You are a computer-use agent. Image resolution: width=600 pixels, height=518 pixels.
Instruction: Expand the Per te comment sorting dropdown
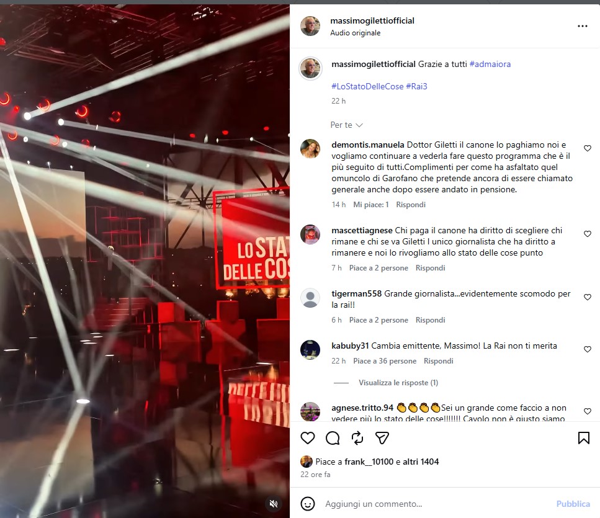coord(346,125)
